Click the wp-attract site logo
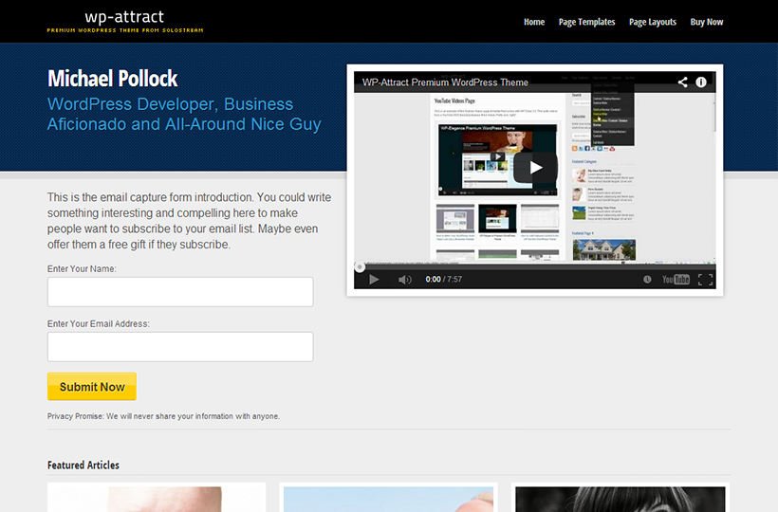The image size is (778, 512). [125, 21]
